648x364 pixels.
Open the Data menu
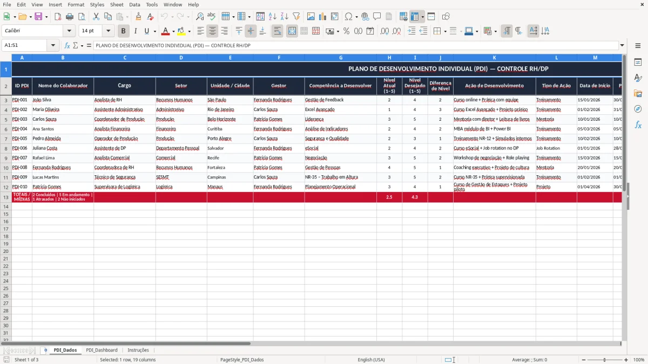[x=134, y=4]
